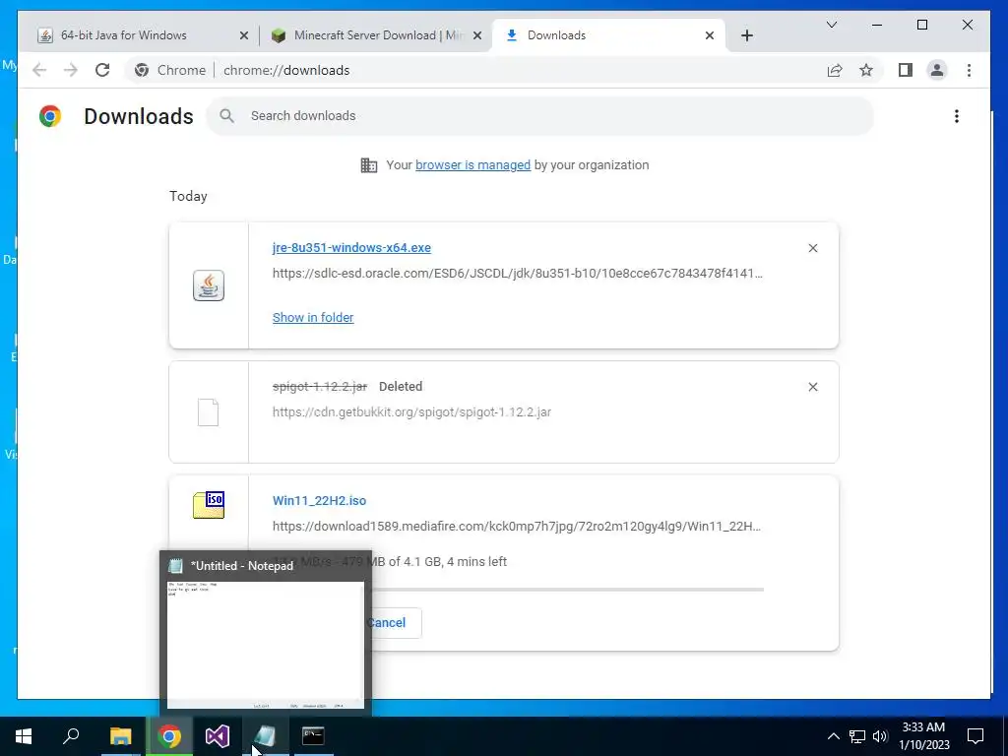Open the volume tray icon
This screenshot has width=1008, height=756.
pyautogui.click(x=880, y=736)
